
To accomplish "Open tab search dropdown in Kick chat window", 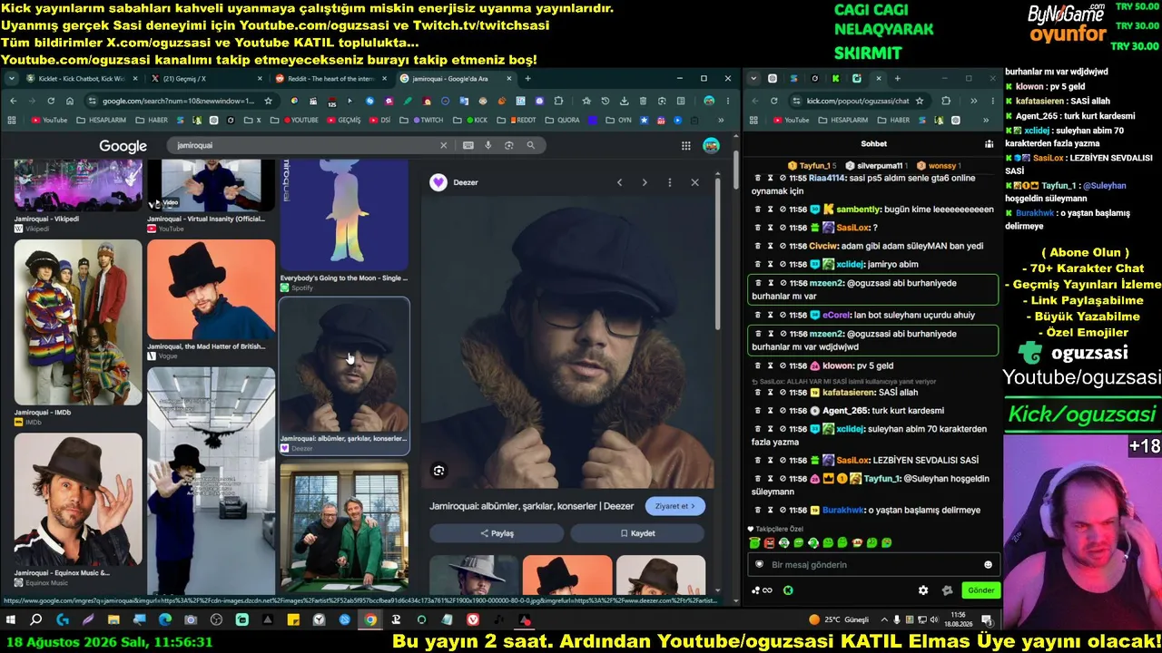I will pyautogui.click(x=753, y=79).
